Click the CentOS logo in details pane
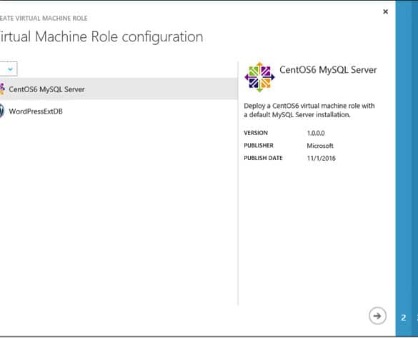The width and height of the screenshot is (418, 338). click(259, 77)
